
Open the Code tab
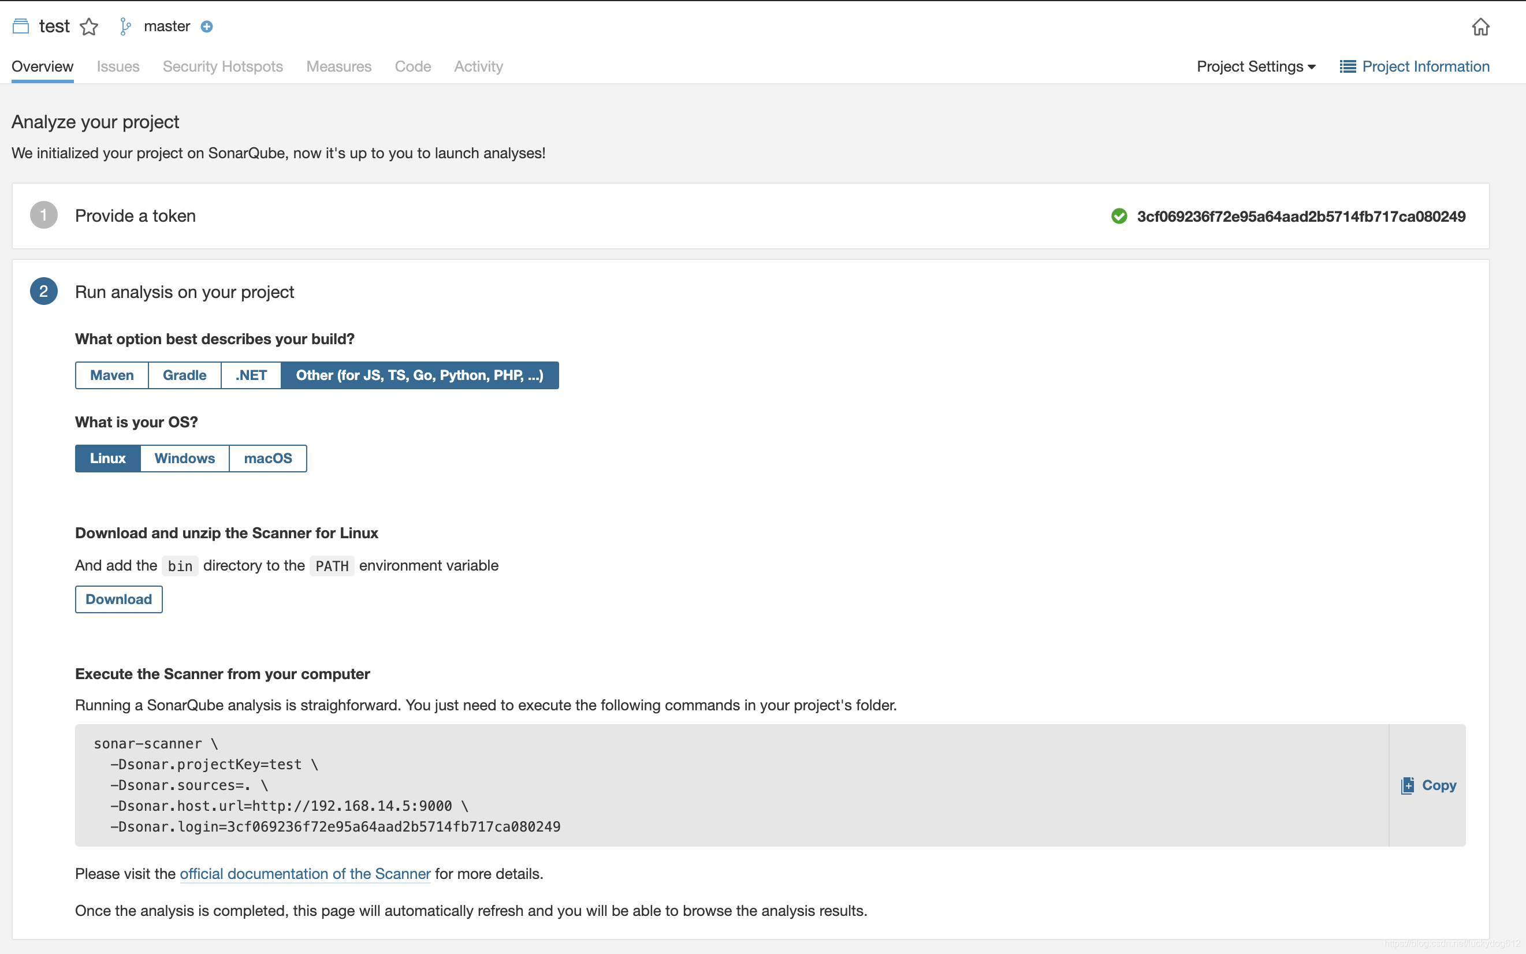[413, 66]
